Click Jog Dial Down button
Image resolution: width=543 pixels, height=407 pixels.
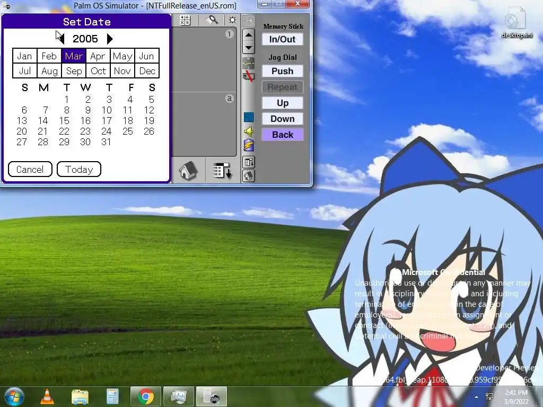tap(283, 119)
